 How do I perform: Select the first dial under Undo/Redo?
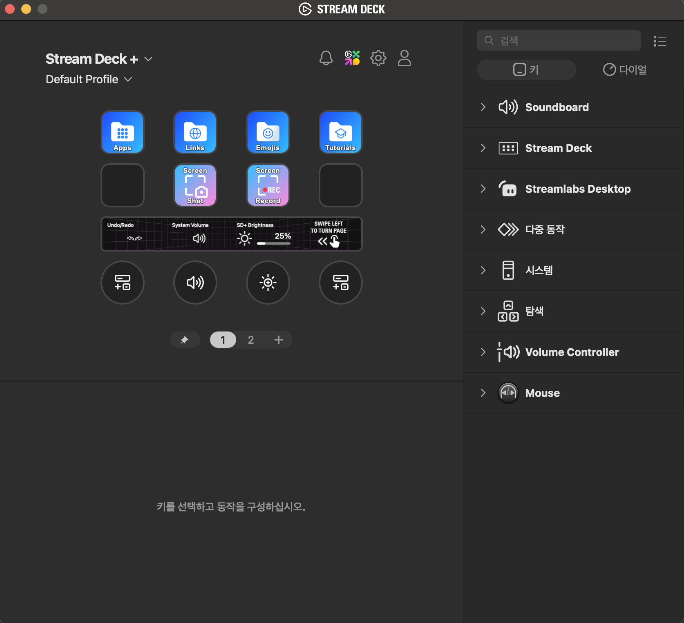(x=123, y=283)
